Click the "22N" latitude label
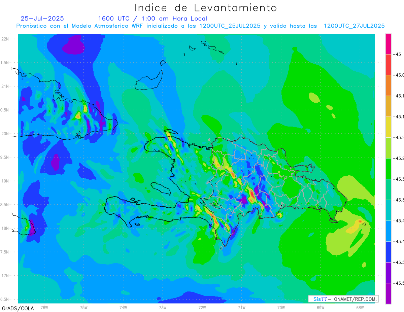This screenshot has width=404, height=312. [x=6, y=39]
